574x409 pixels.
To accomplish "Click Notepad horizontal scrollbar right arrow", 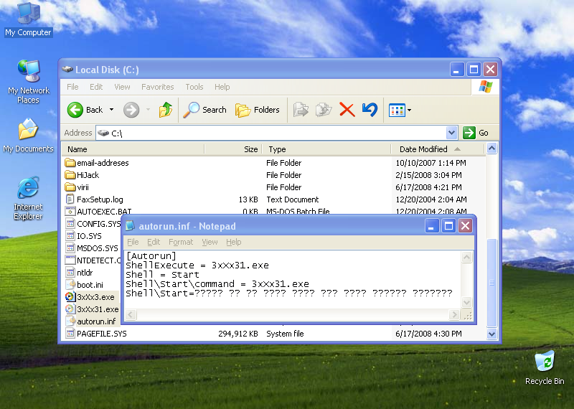I will coord(454,315).
